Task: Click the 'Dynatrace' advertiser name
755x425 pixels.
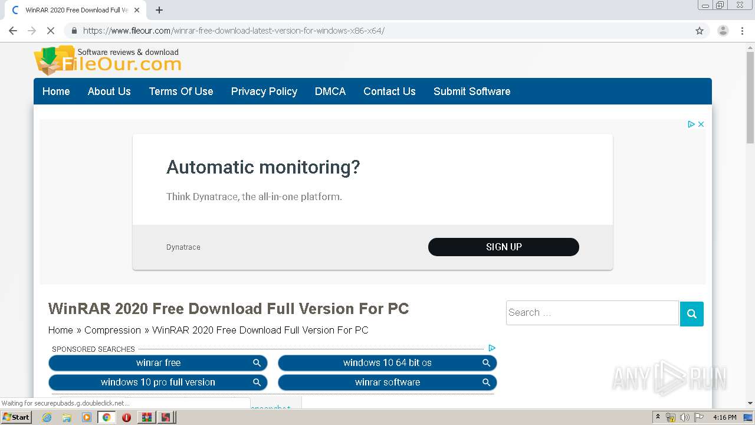Action: pos(183,247)
